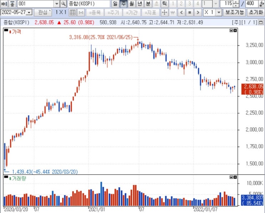Viewport: 265px width, 213px height.
Task: Open the date picker dropdown for 2022-05-27
Action: 29,12
